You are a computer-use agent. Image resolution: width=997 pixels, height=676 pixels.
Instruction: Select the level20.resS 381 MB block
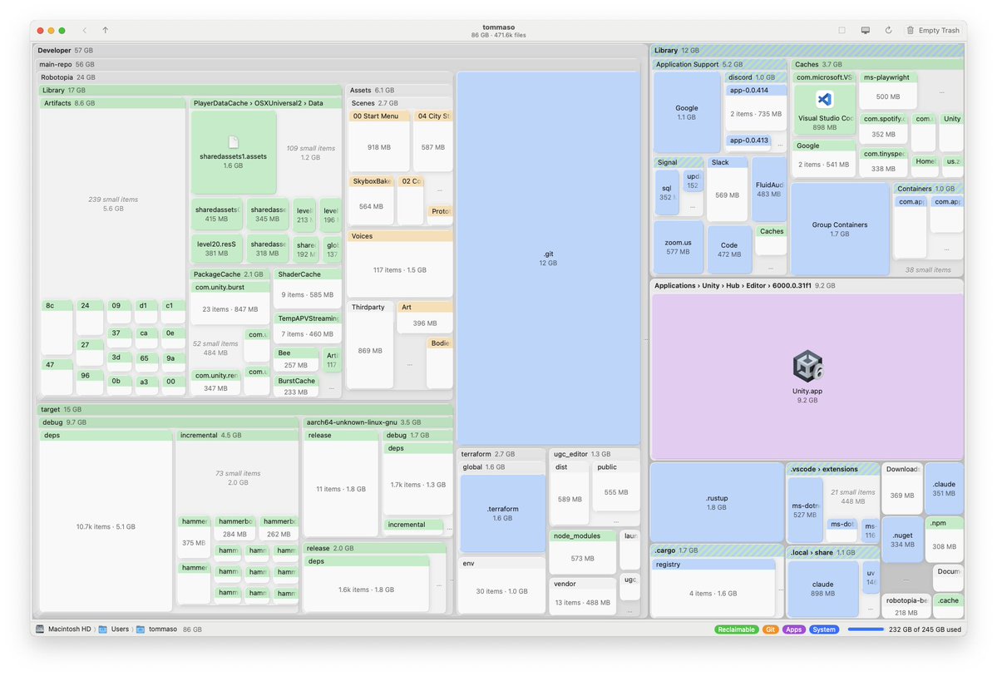click(x=216, y=249)
